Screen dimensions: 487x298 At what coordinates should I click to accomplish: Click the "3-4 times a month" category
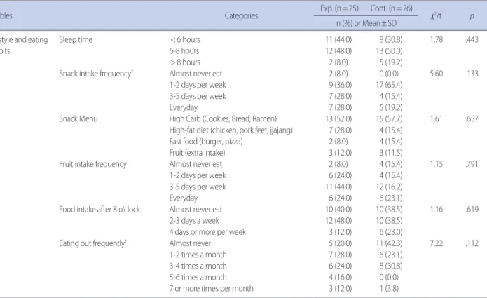[x=198, y=266]
